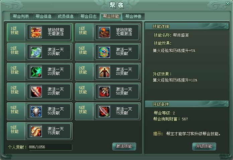Click the green glowing hand skill icon
This screenshot has width=233, height=160.
[x=36, y=52]
